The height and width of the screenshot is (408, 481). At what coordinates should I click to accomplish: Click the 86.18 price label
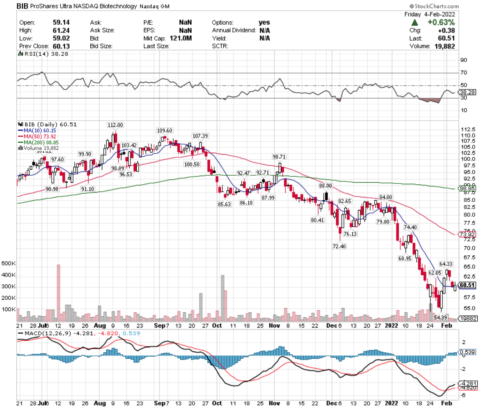coord(246,203)
